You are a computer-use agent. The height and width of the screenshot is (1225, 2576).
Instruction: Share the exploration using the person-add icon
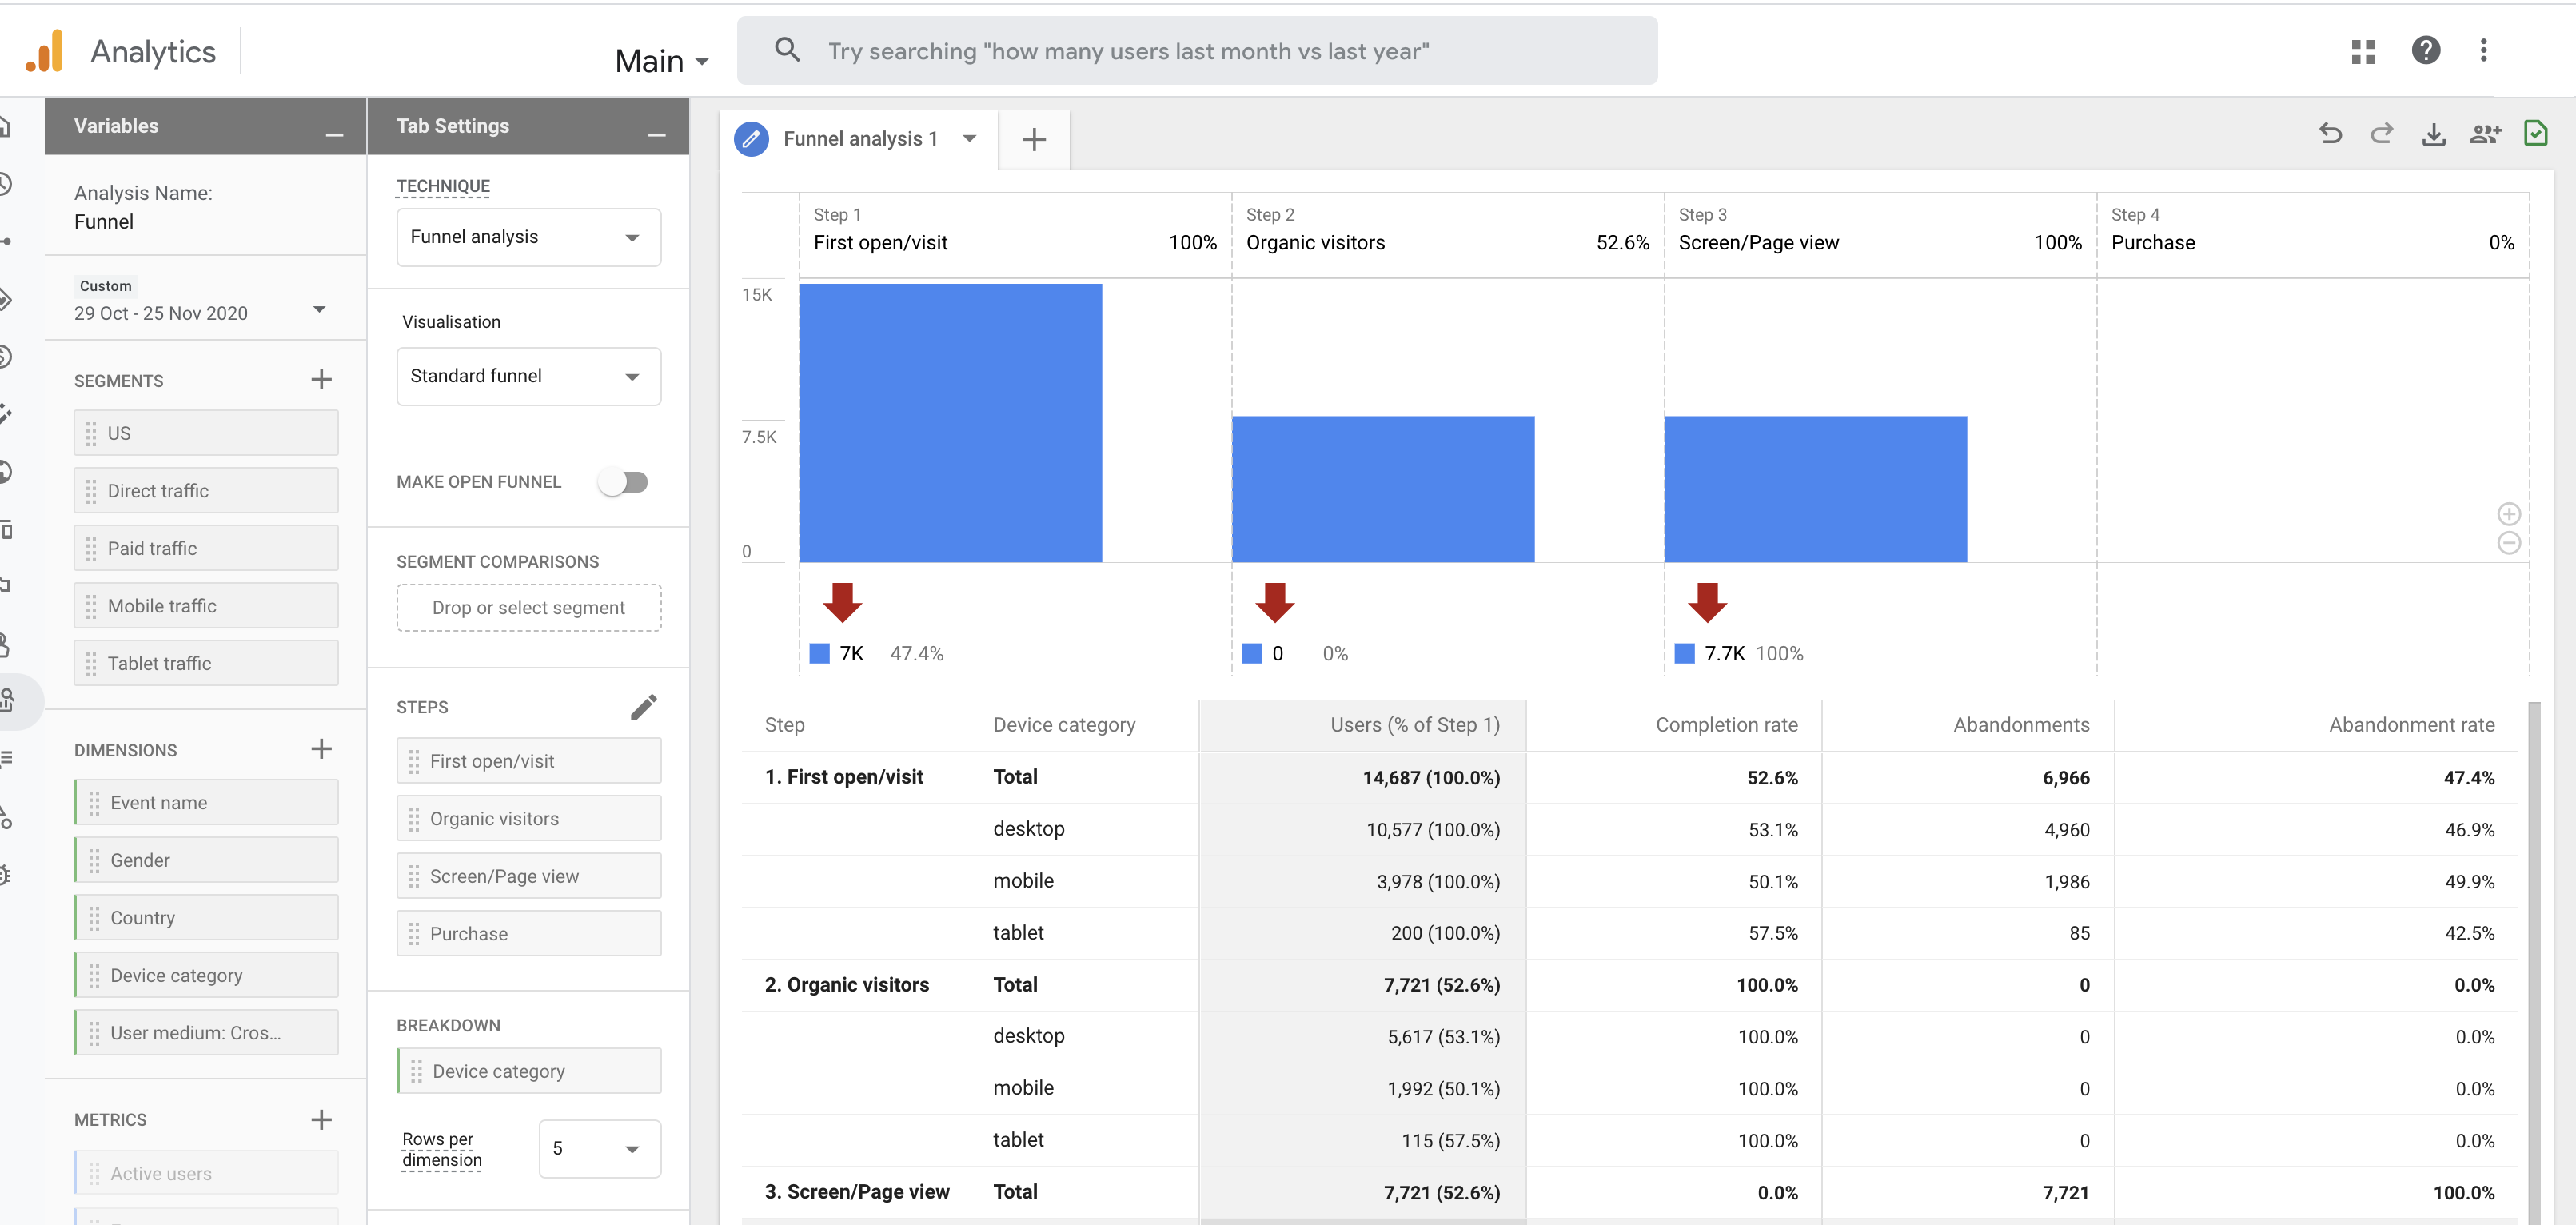[x=2487, y=133]
